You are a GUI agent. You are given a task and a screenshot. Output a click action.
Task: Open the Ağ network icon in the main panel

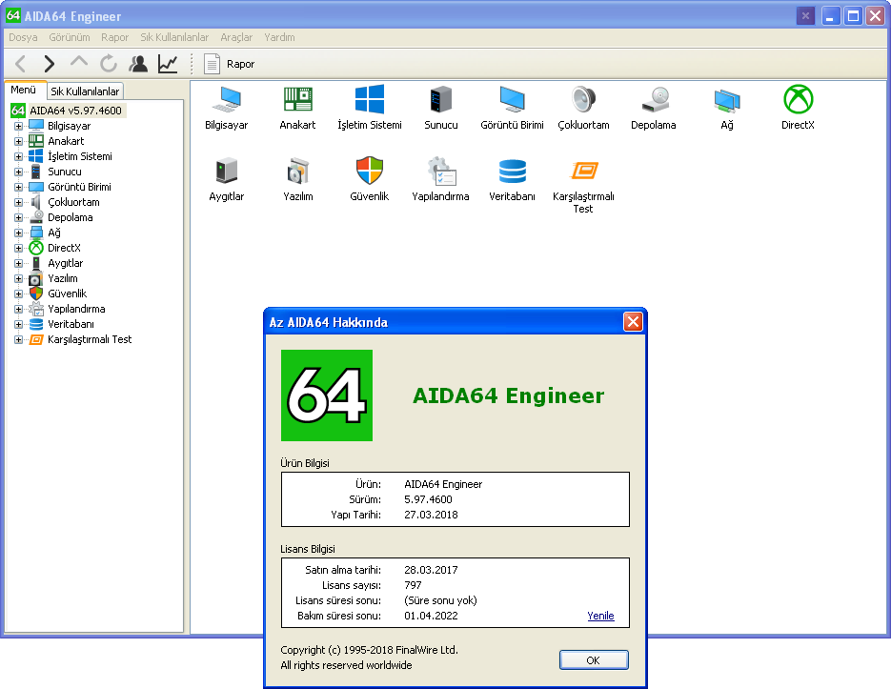click(x=727, y=101)
